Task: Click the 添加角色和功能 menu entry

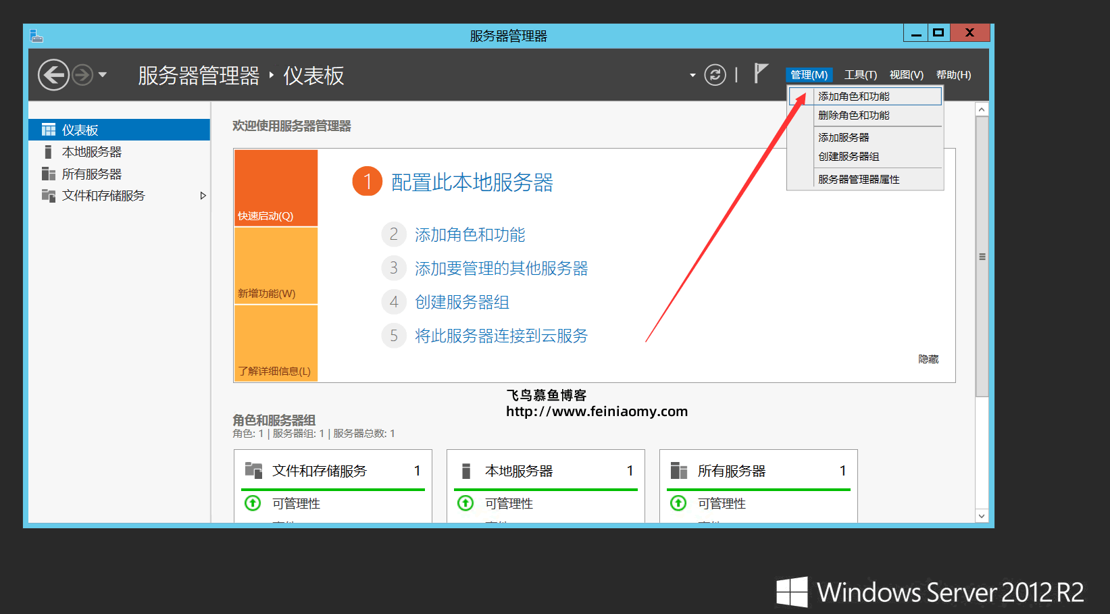Action: tap(854, 96)
